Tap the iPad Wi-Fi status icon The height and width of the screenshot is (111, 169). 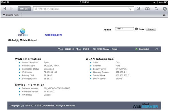pos(8,2)
